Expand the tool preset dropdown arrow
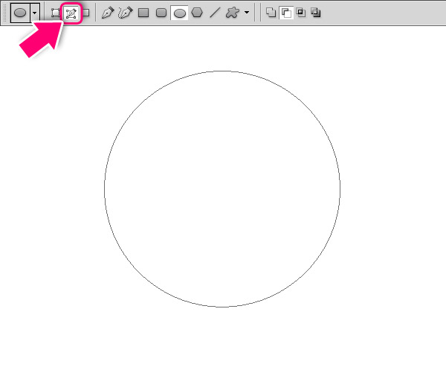This screenshot has height=373, width=446. (x=35, y=13)
